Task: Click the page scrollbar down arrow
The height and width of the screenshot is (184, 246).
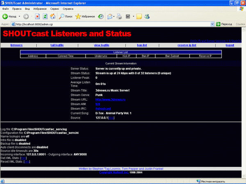Action: pos(244,176)
